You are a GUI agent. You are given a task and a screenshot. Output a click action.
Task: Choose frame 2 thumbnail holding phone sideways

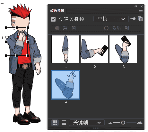[94, 49]
